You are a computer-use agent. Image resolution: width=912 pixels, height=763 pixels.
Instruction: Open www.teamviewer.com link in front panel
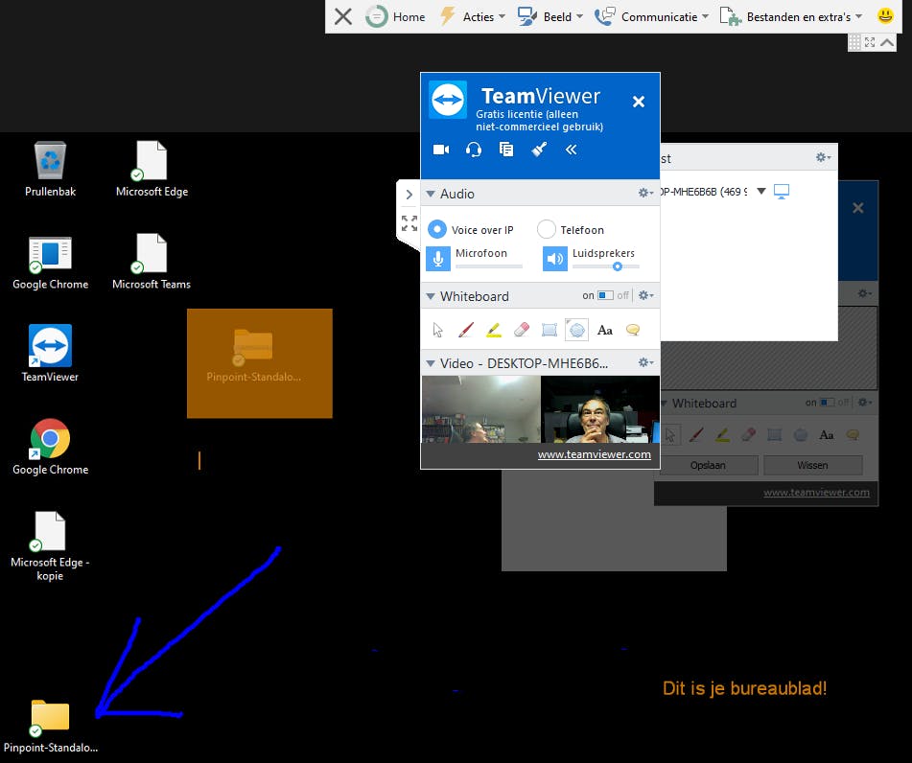594,454
